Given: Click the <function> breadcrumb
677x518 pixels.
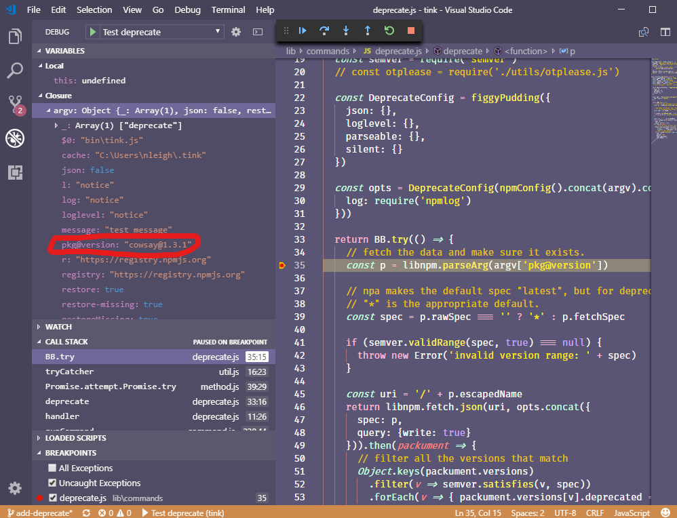Looking at the screenshot, I should [520, 51].
